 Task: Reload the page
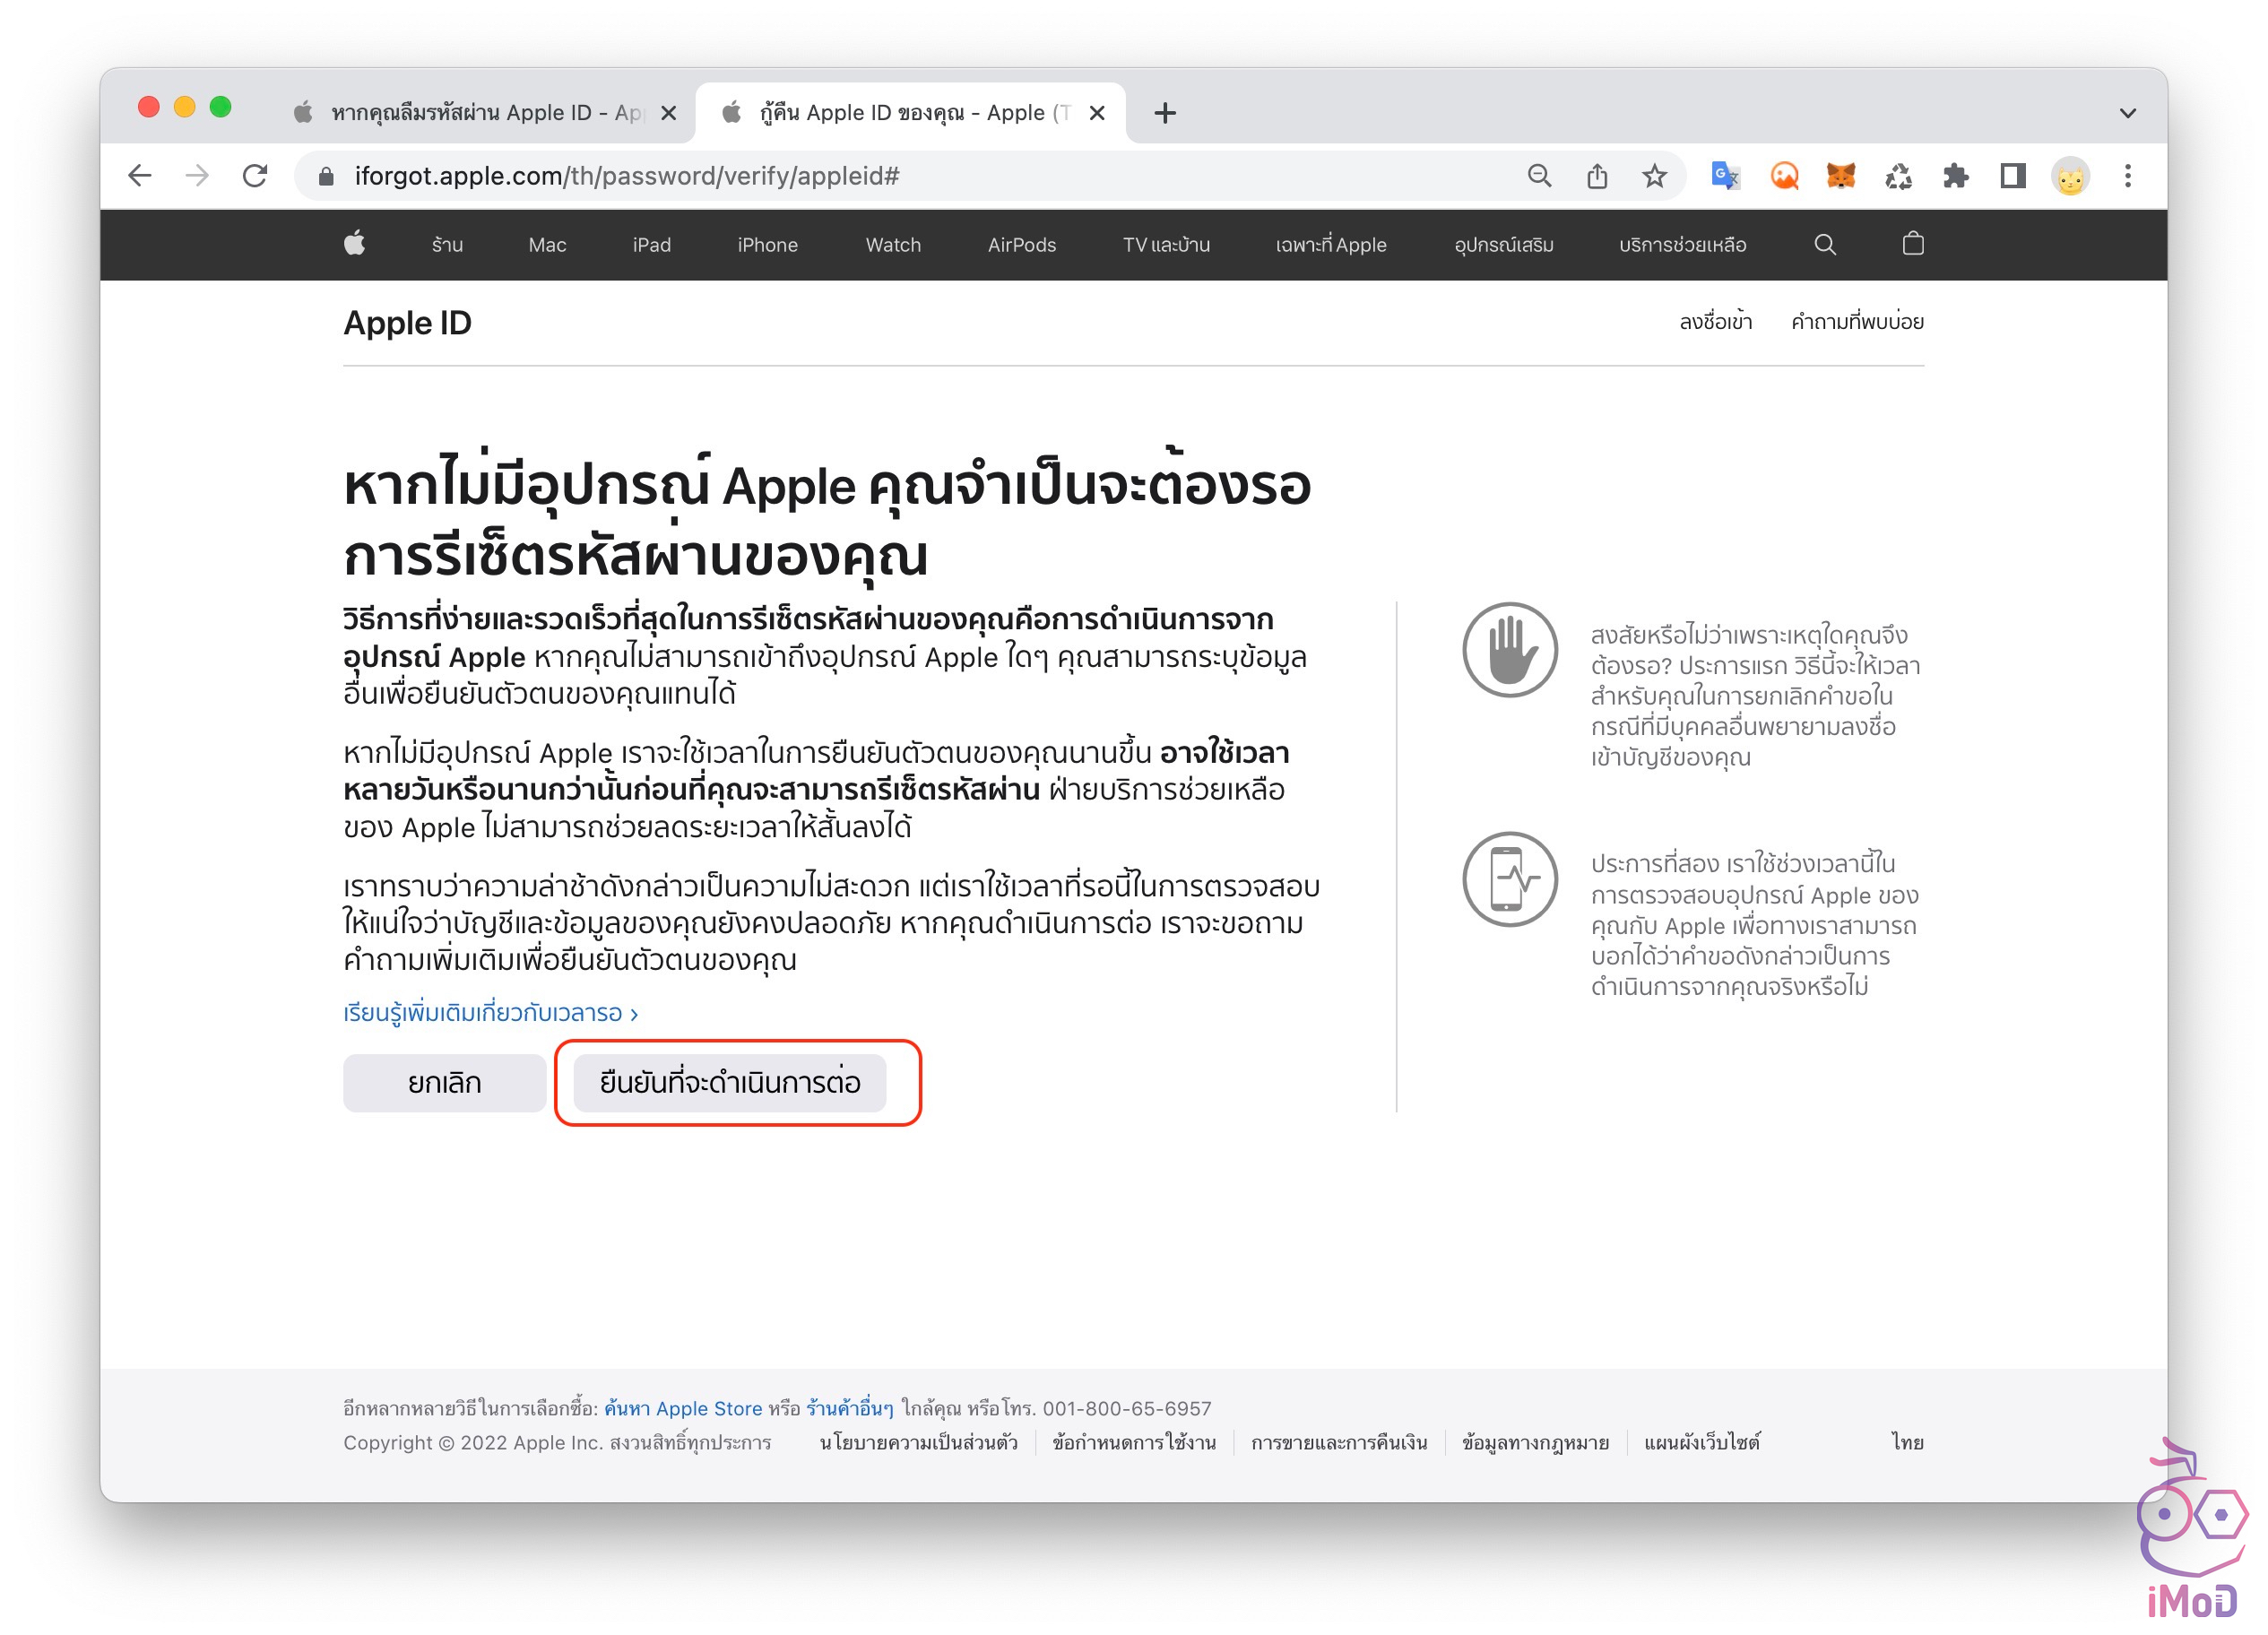(255, 176)
